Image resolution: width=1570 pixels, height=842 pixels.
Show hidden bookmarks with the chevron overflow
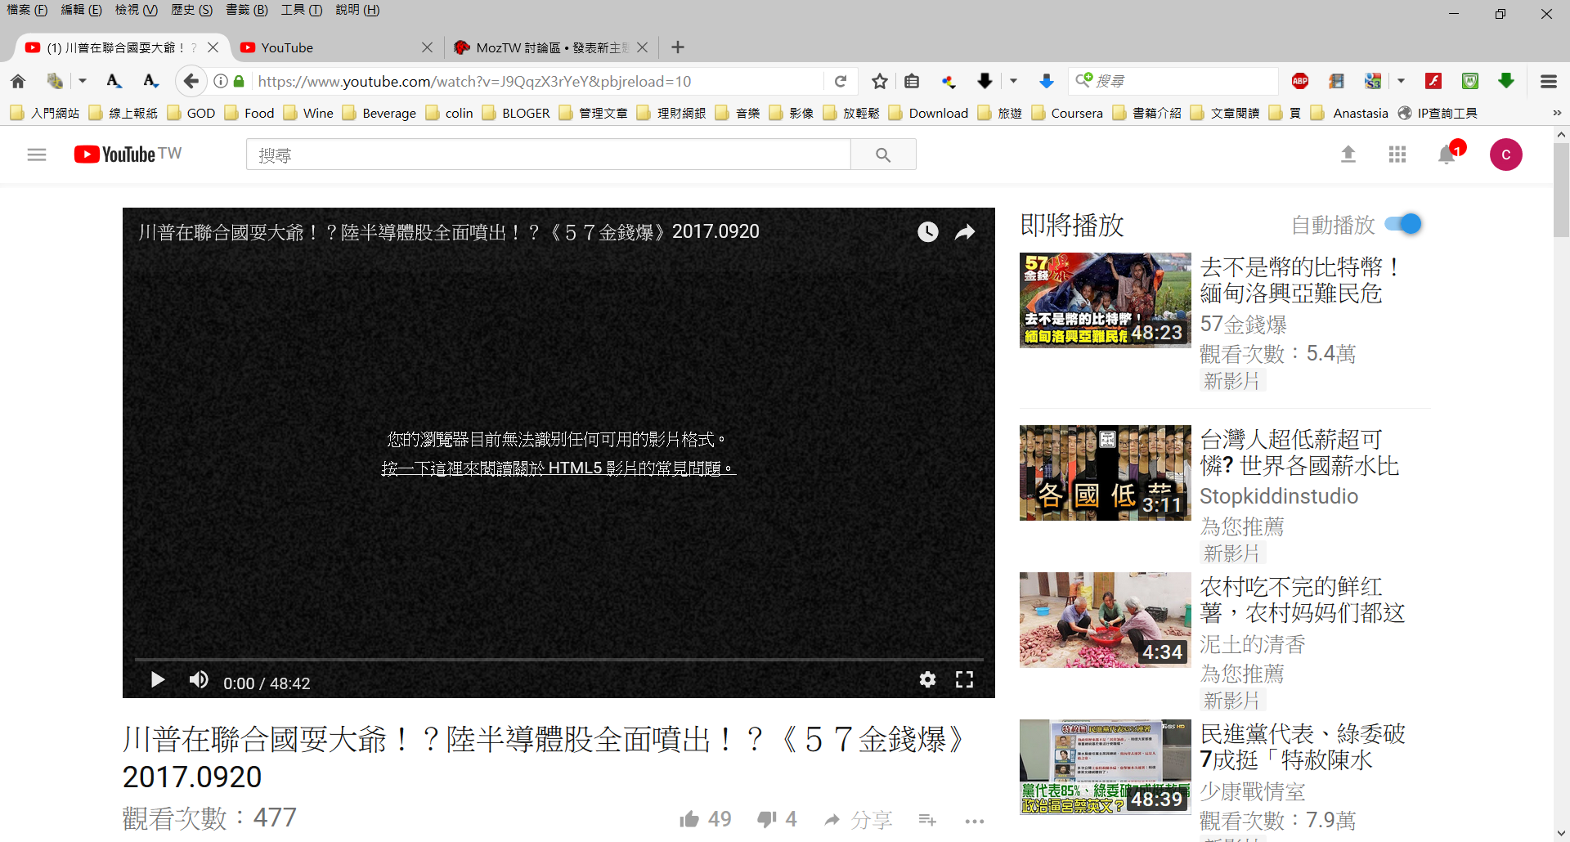tap(1556, 113)
